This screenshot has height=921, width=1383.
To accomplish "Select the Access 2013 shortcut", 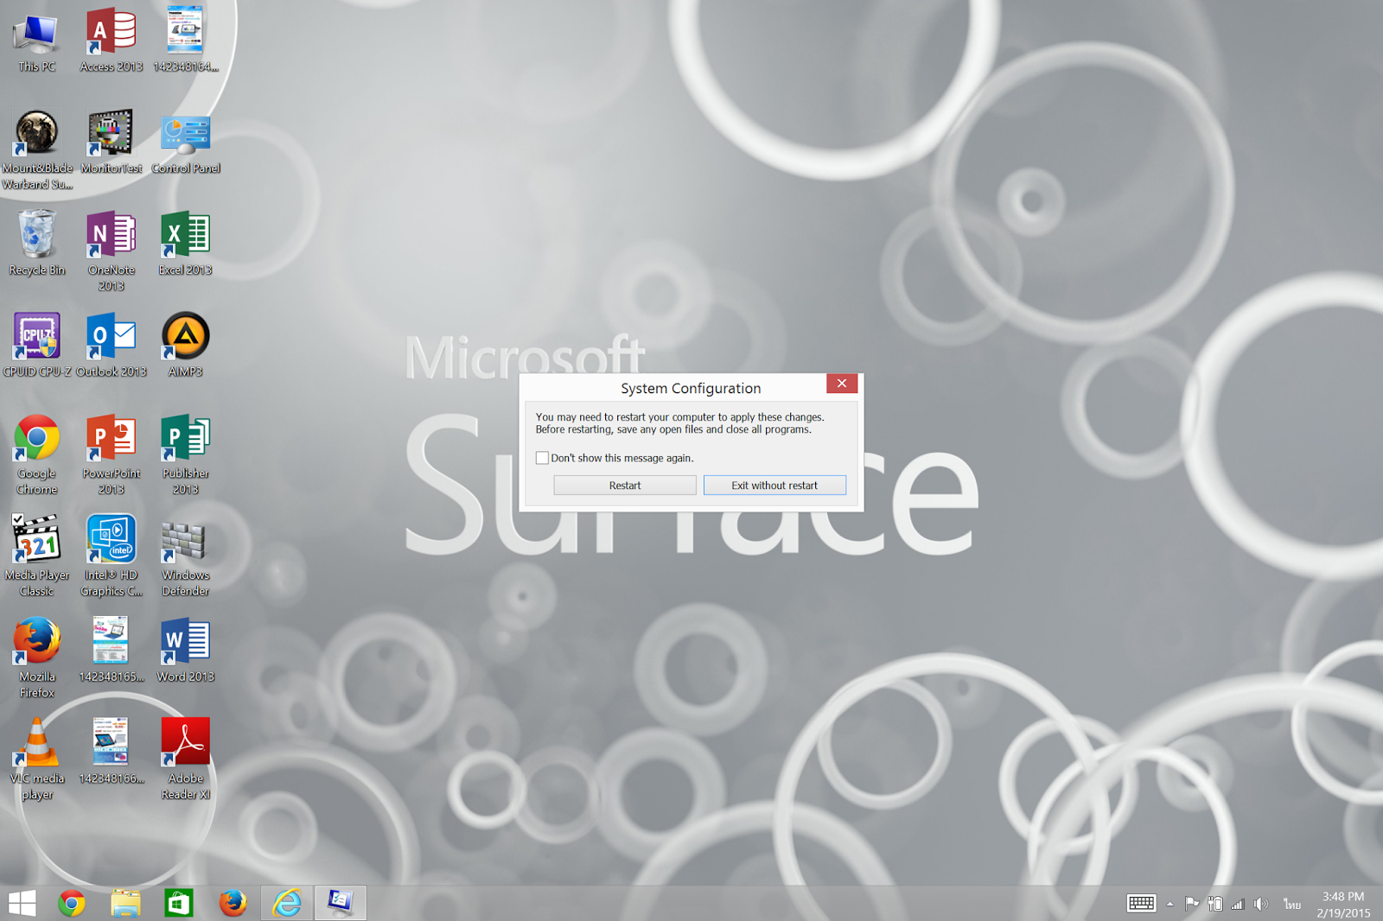I will (112, 41).
